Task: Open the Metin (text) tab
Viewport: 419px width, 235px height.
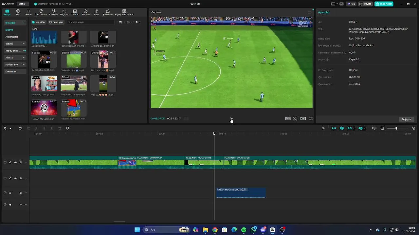Action: pos(28,12)
